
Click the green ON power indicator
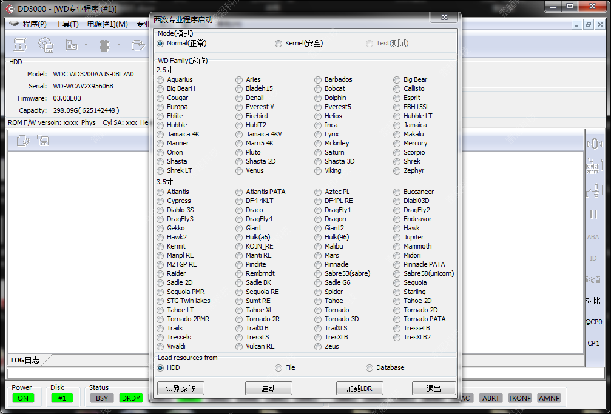point(23,398)
